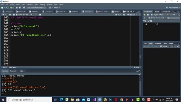This screenshot has height=102, width=181.
Task: Maximize the Console pane
Action: [139, 71]
